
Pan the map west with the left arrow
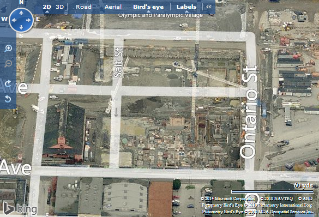pyautogui.click(x=14, y=20)
